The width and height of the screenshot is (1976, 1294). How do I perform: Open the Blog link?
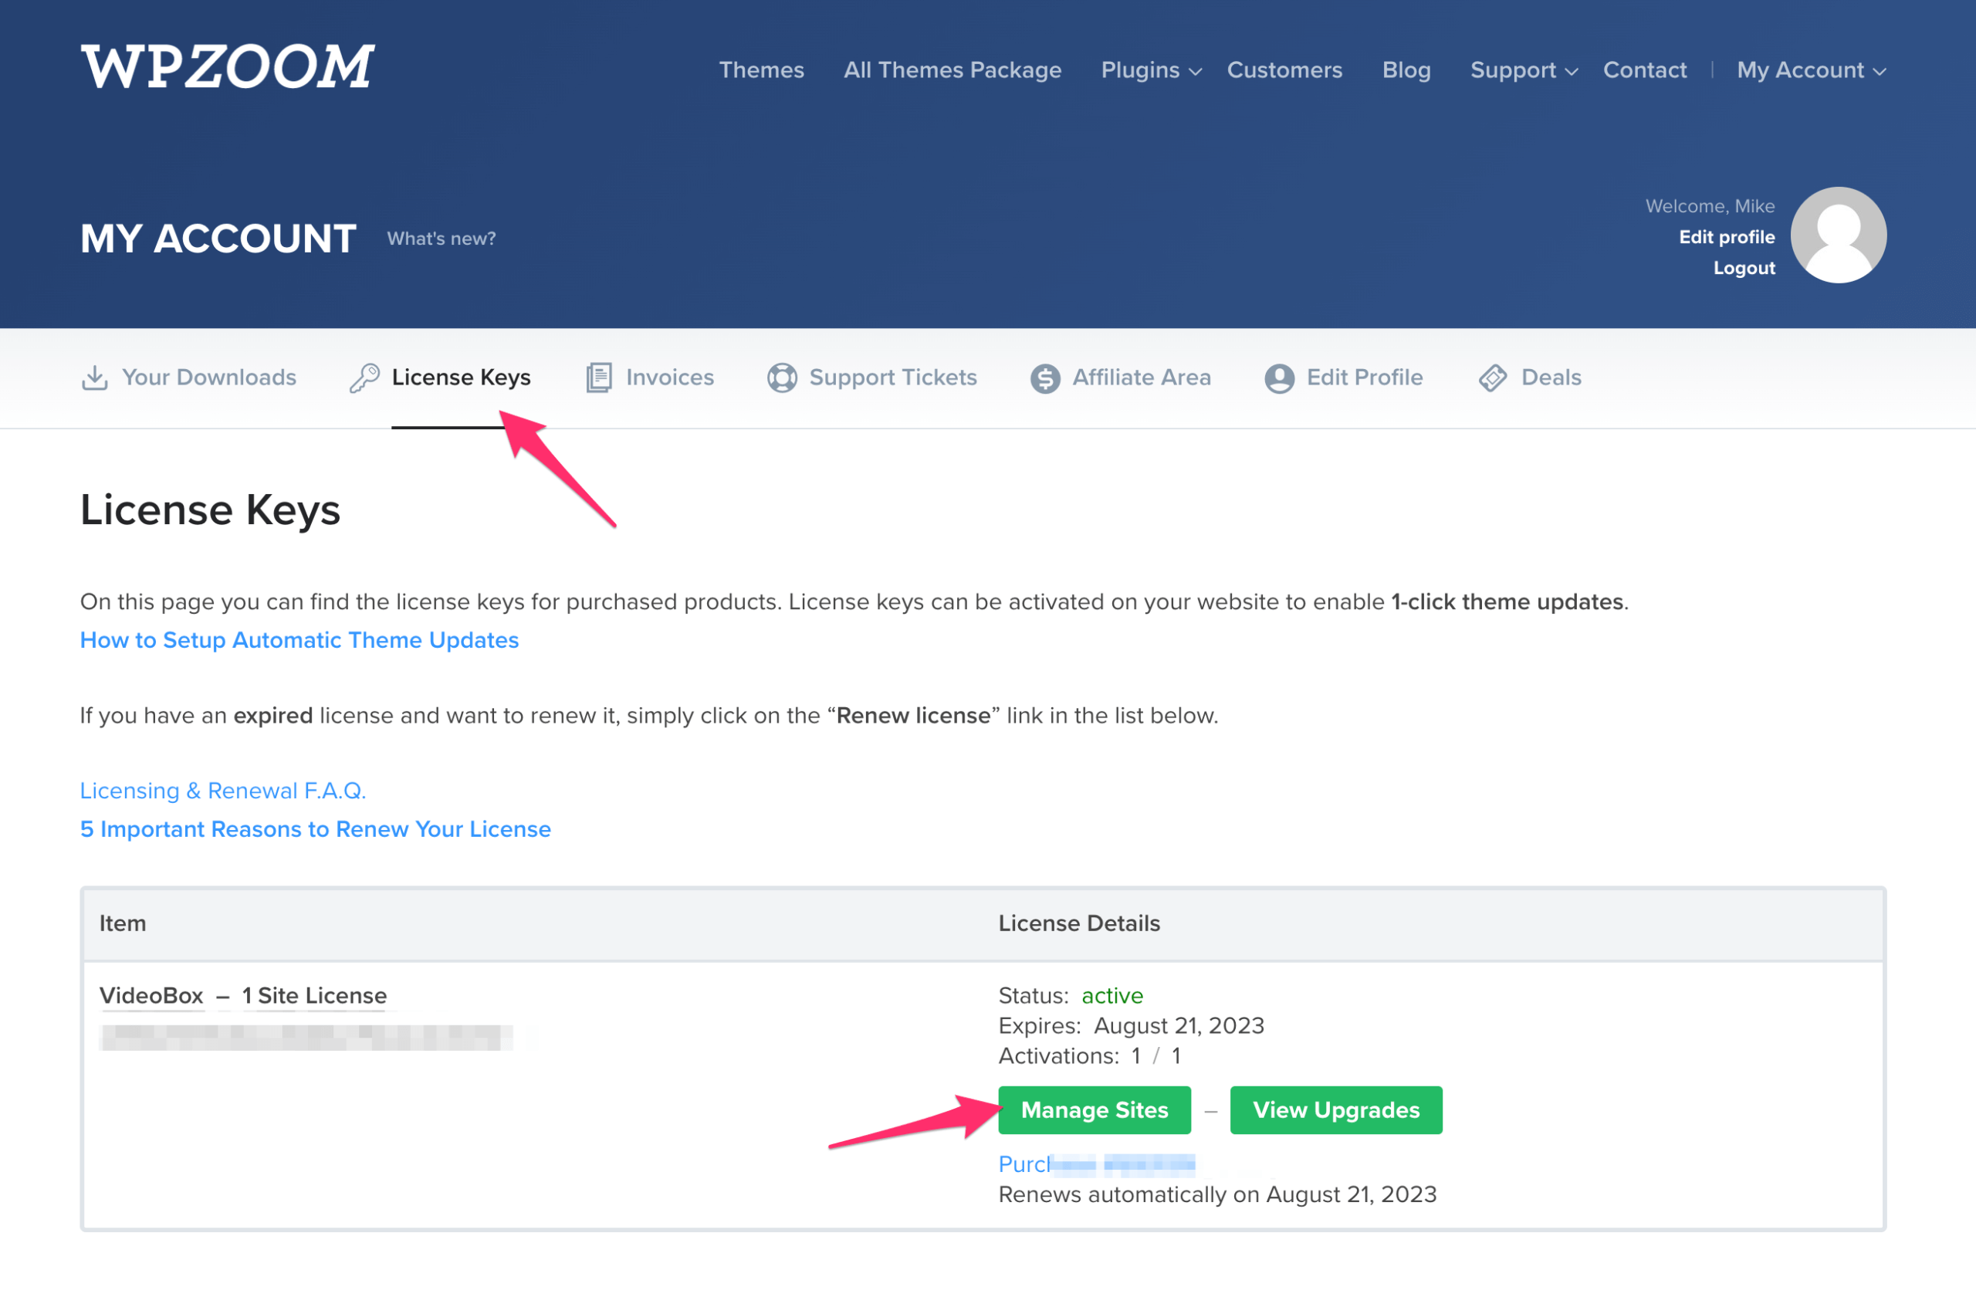pyautogui.click(x=1406, y=69)
